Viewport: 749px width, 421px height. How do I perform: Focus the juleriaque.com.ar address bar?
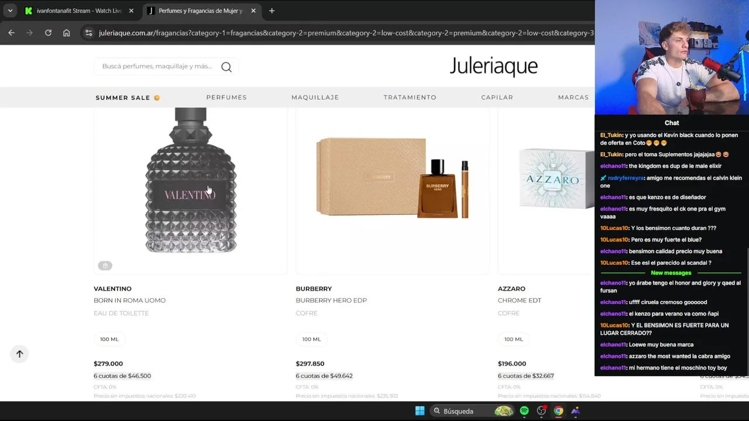click(345, 33)
